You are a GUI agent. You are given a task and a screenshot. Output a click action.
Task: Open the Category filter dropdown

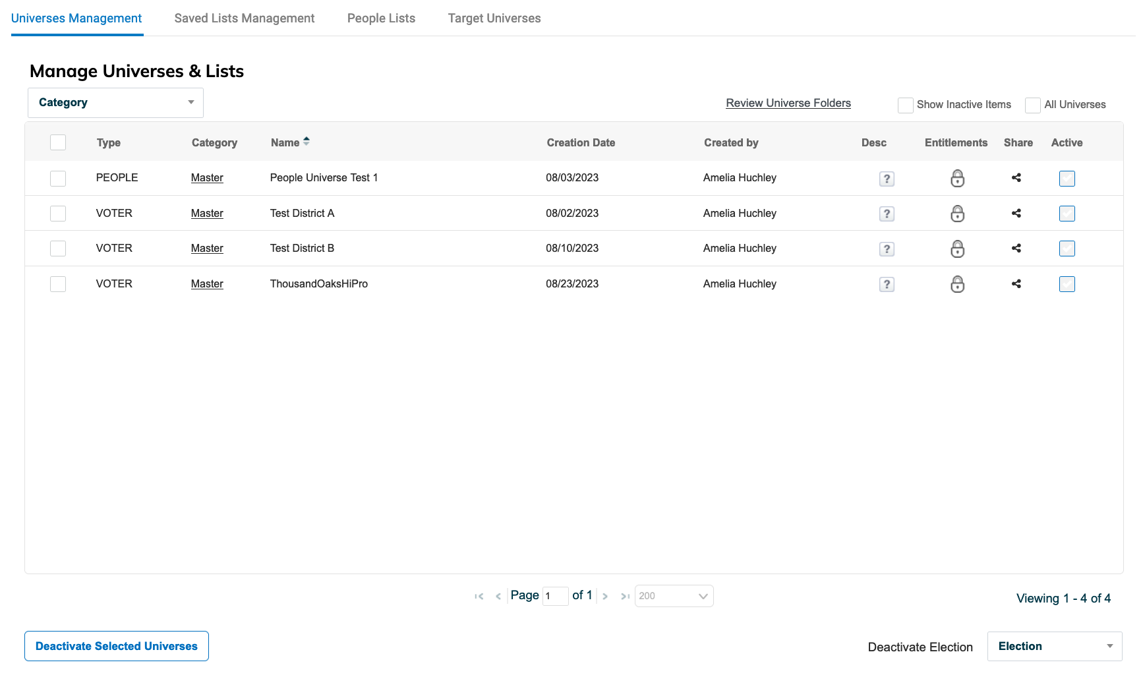(115, 103)
